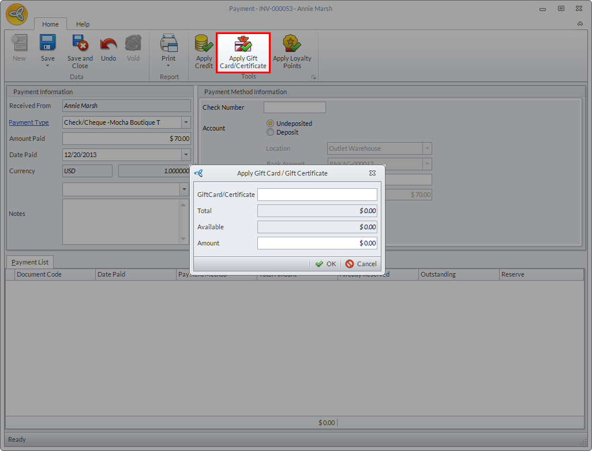Open the Date Paid calendar dropdown
Viewport: 592px width, 451px height.
pyautogui.click(x=186, y=155)
